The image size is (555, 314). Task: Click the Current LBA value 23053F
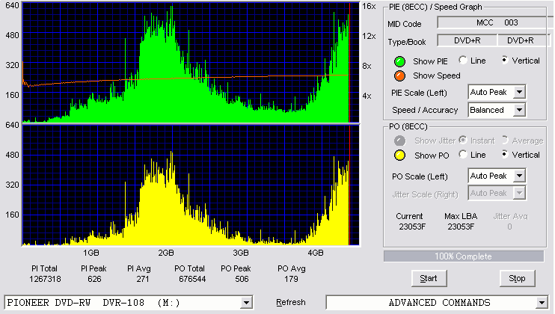(412, 227)
